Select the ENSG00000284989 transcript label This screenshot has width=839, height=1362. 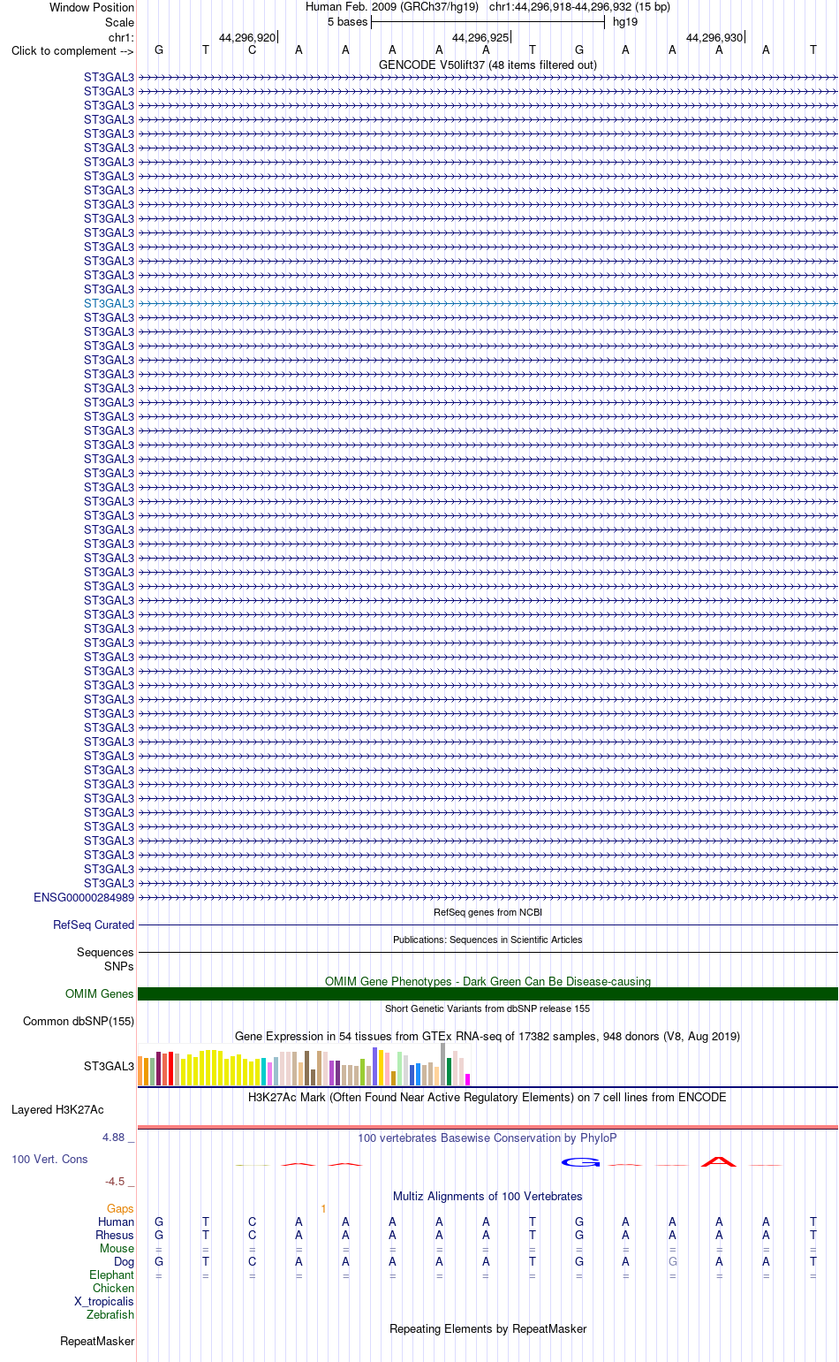pyautogui.click(x=84, y=897)
